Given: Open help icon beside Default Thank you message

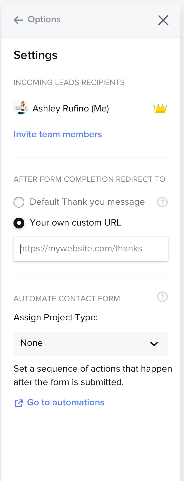Looking at the screenshot, I should click(x=162, y=202).
